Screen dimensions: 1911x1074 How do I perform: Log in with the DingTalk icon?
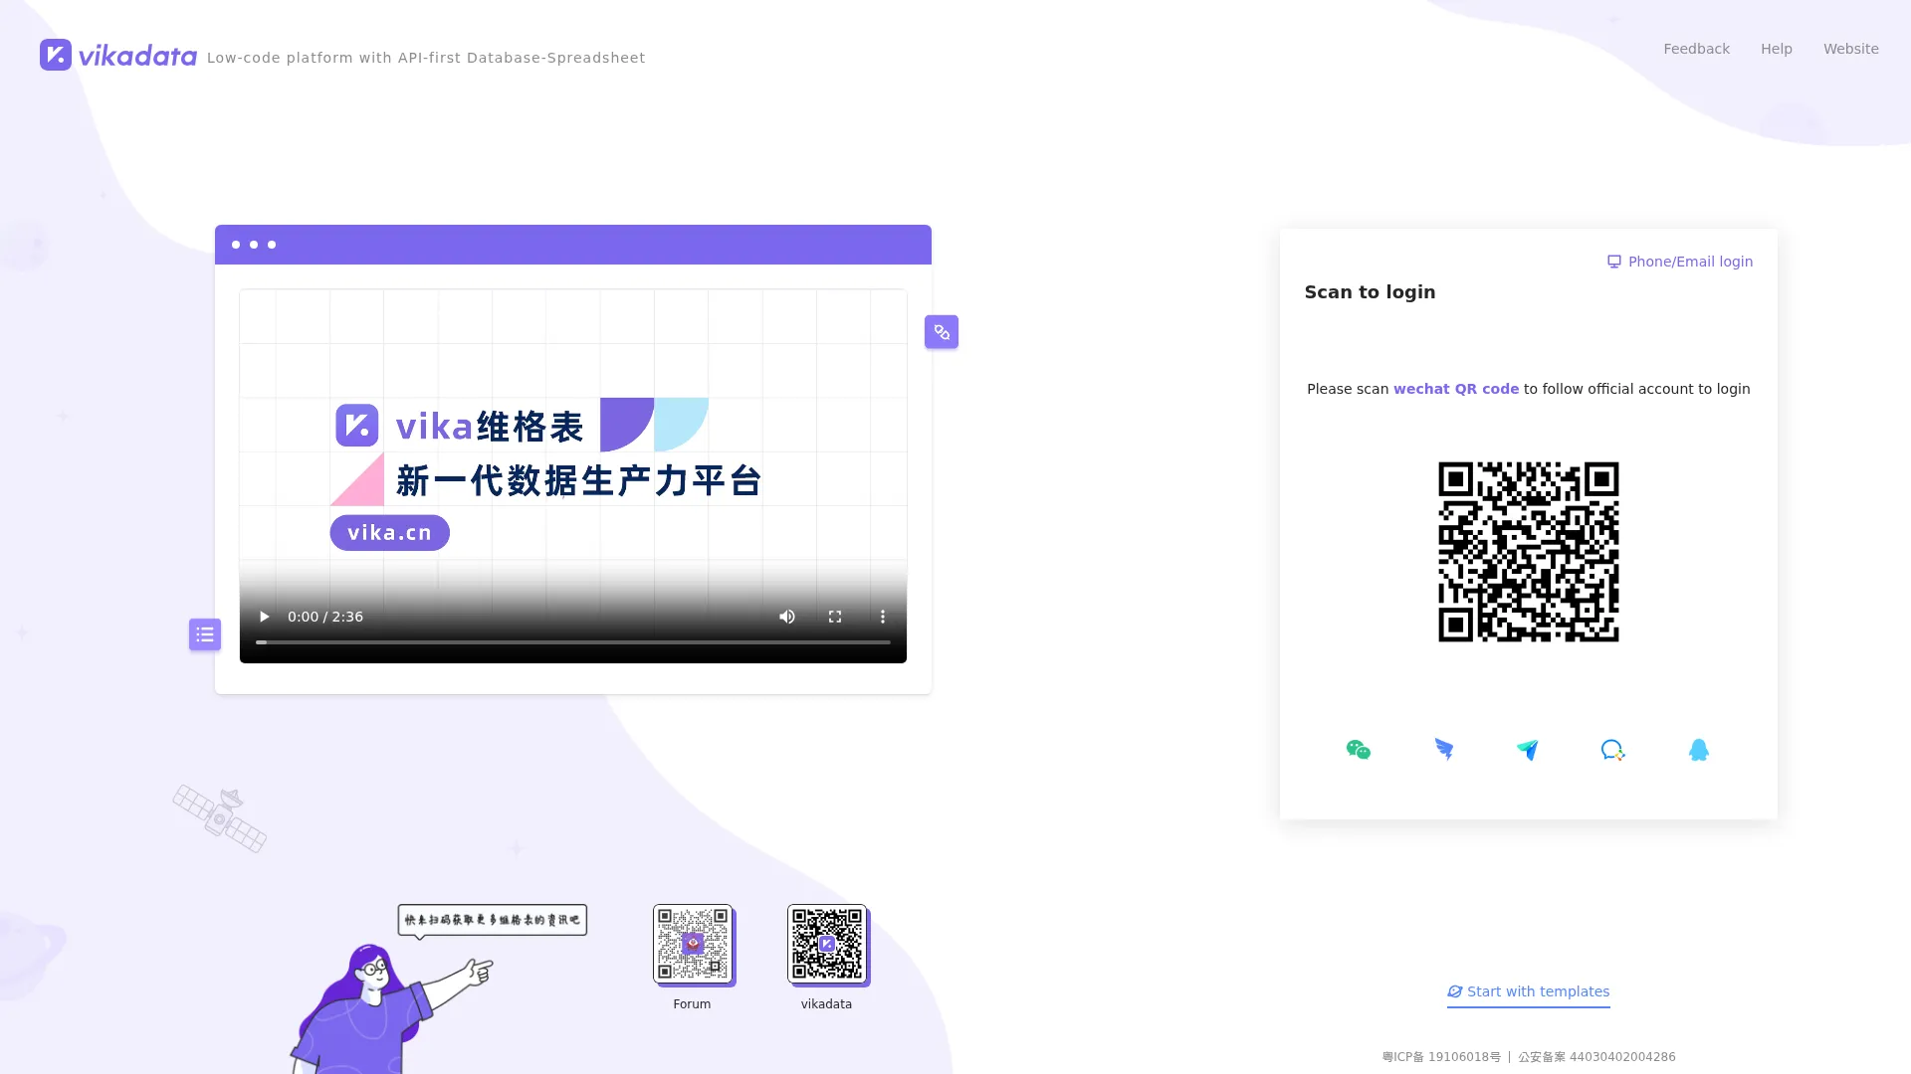click(x=1443, y=750)
